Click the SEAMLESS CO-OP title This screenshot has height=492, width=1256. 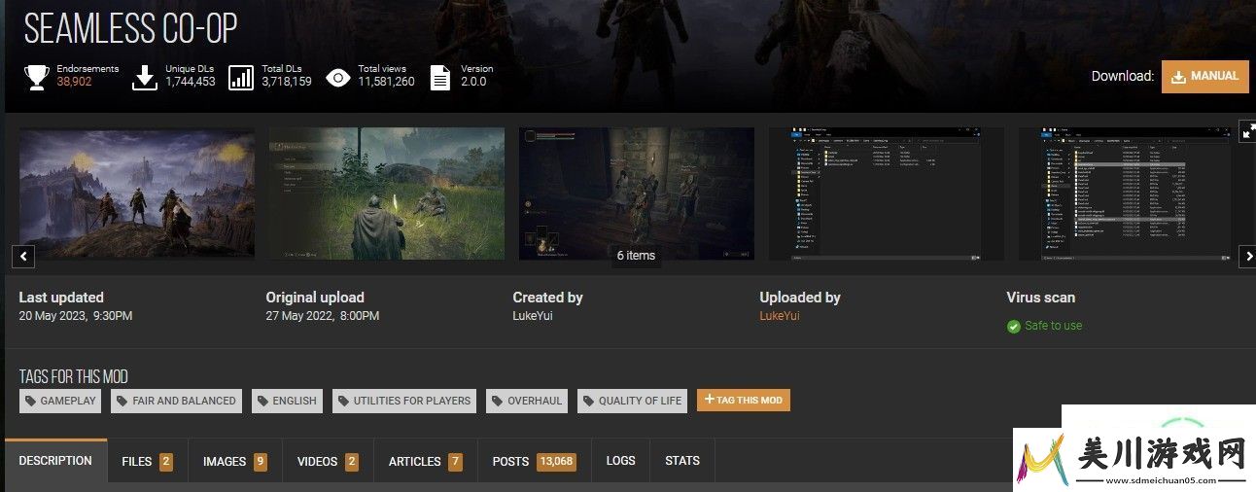pyautogui.click(x=130, y=29)
